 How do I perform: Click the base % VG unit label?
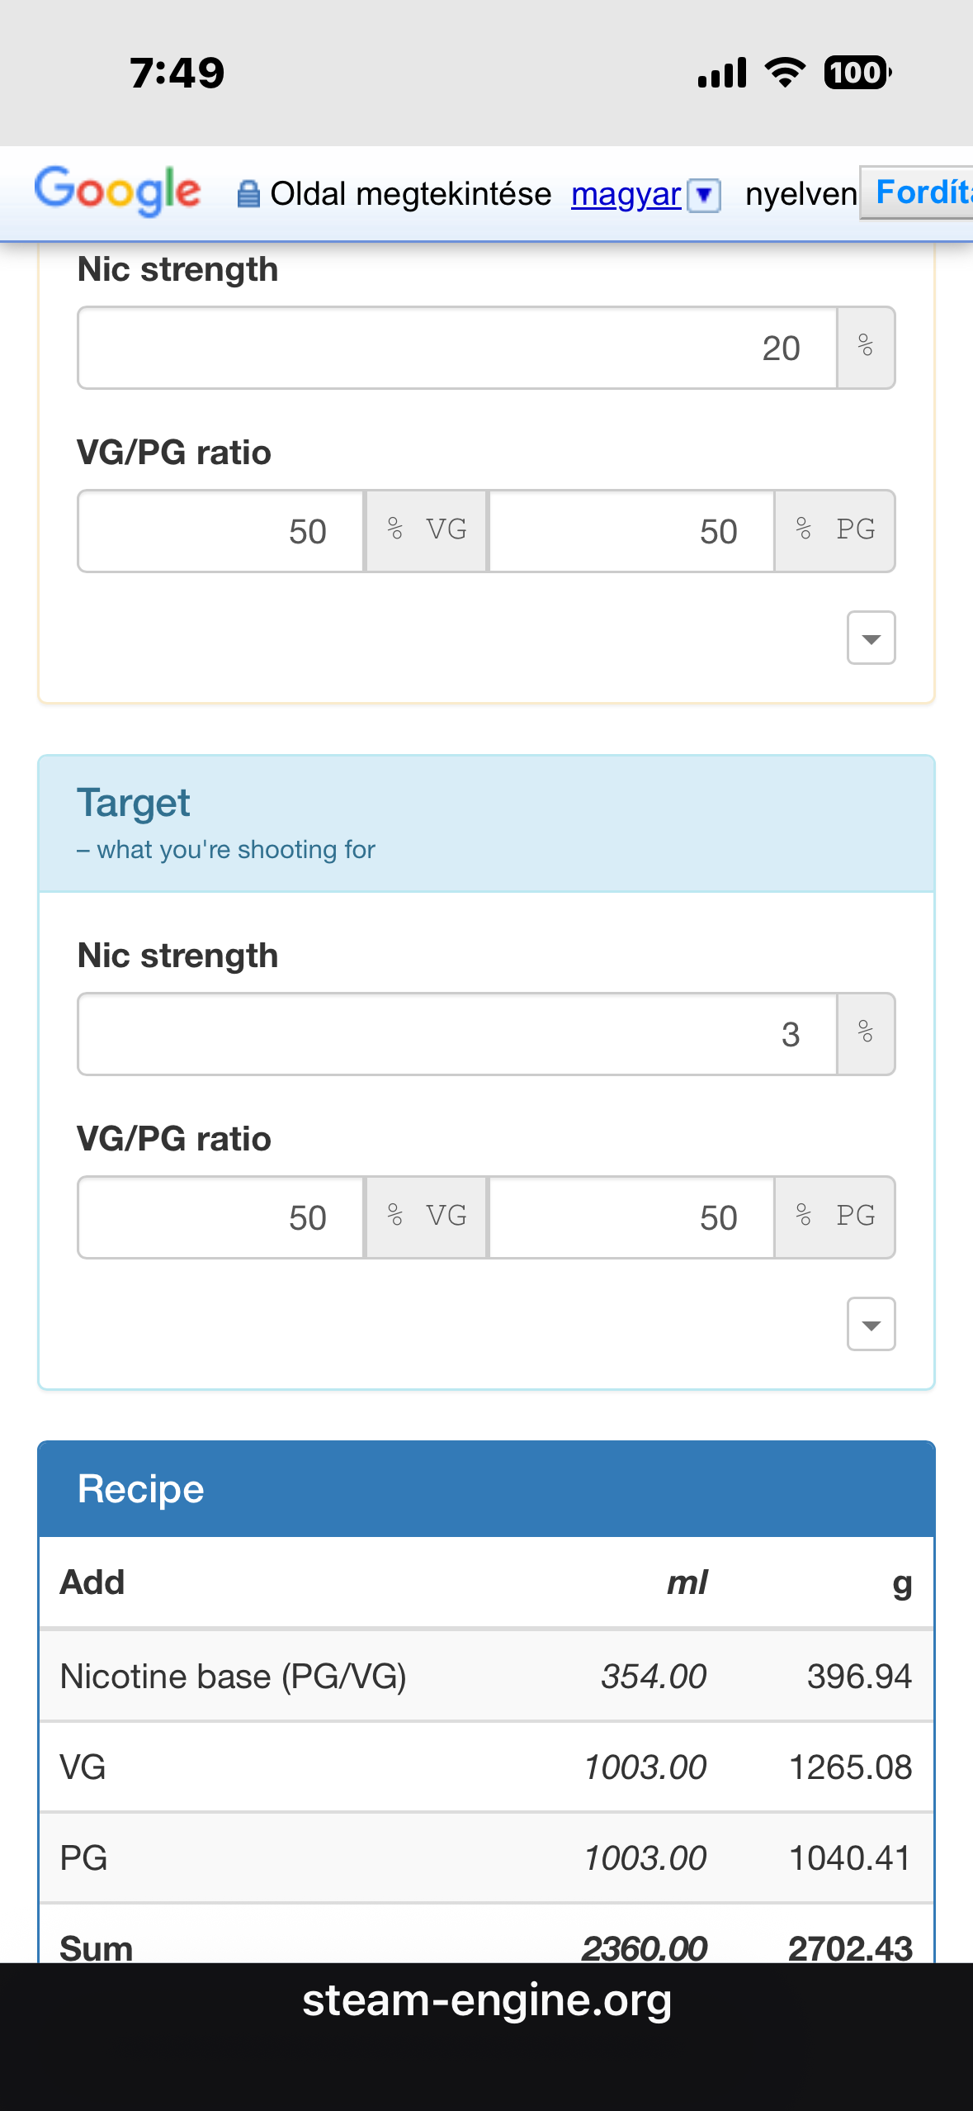(x=427, y=531)
